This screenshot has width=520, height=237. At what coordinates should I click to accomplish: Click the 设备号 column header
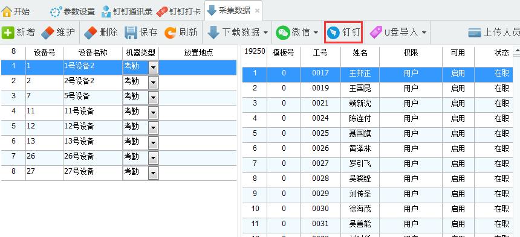coord(44,52)
